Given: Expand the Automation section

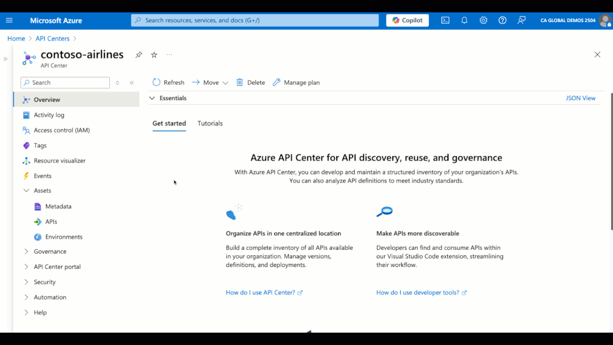Looking at the screenshot, I should (26, 297).
